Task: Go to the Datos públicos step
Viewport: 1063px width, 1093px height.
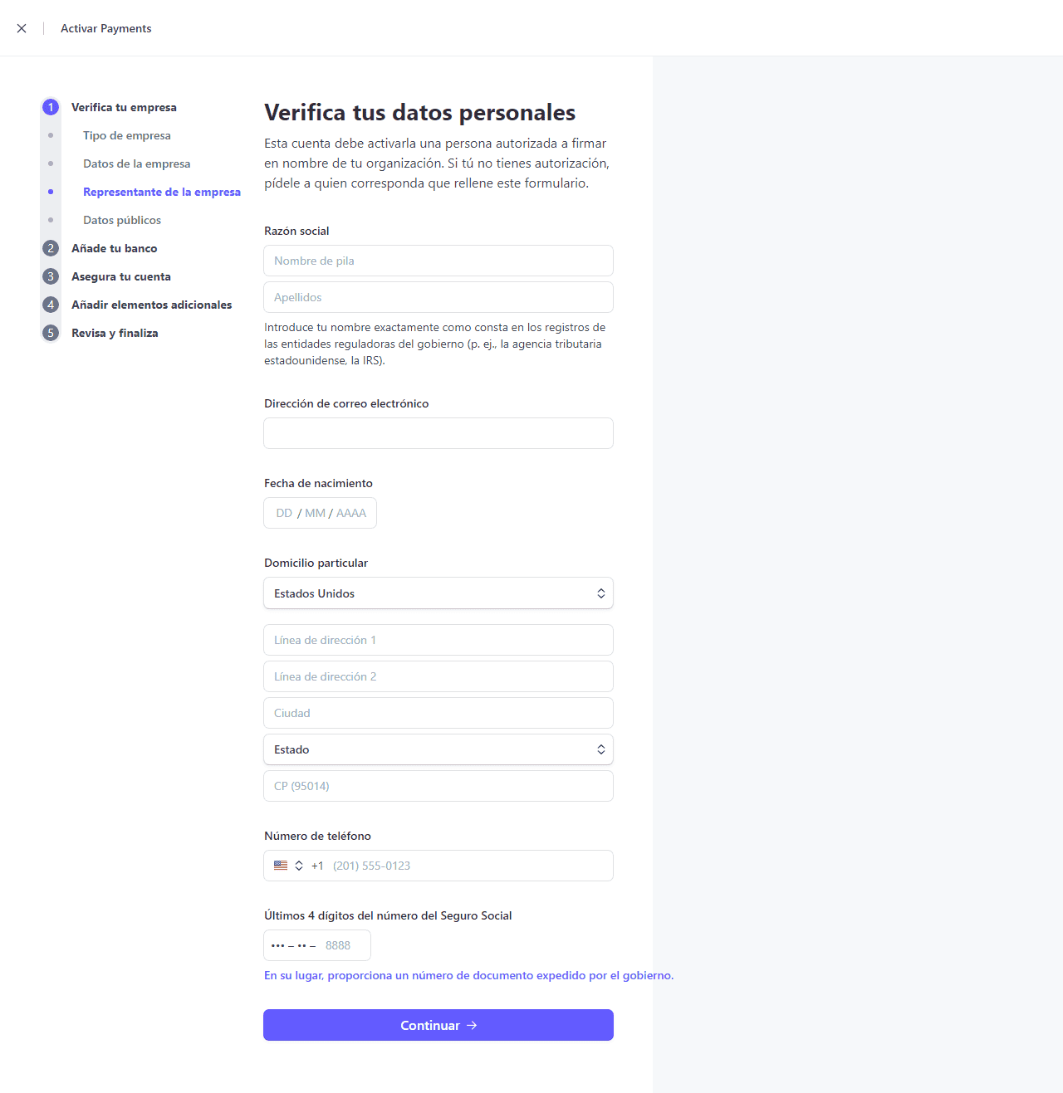Action: (x=121, y=220)
